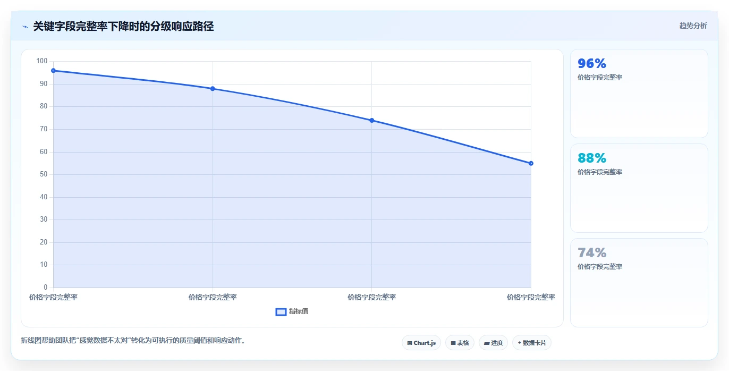The image size is (729, 371).
Task: Click the data point at value 88
Action: click(x=213, y=89)
